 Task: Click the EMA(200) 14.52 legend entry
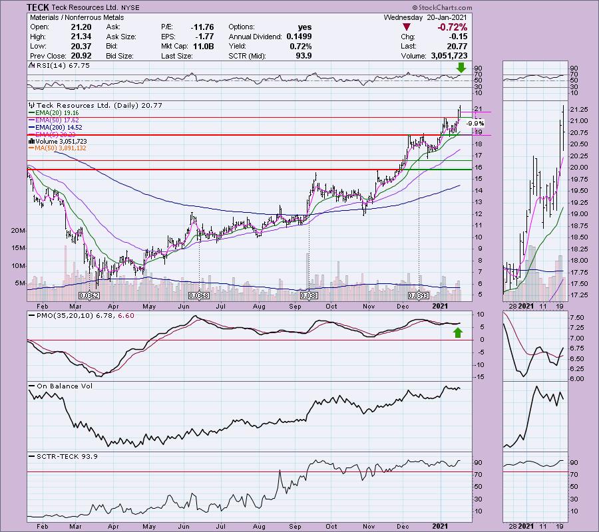pyautogui.click(x=55, y=128)
